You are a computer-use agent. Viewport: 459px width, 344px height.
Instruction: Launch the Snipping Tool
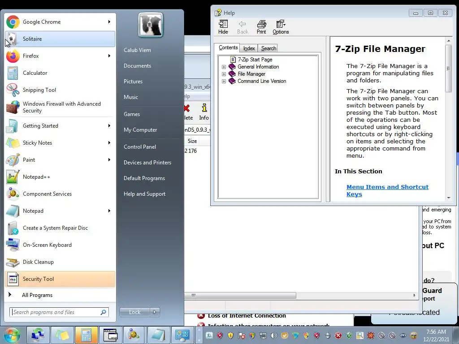[x=60, y=90]
